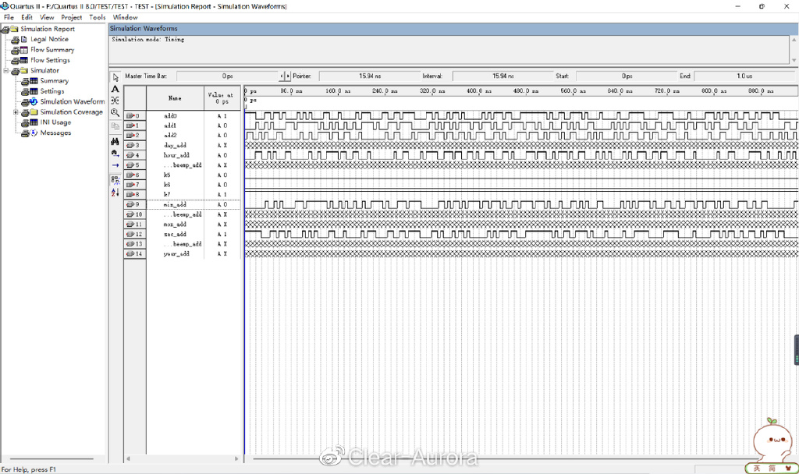Open the Messages tree item
The width and height of the screenshot is (799, 474).
(55, 133)
